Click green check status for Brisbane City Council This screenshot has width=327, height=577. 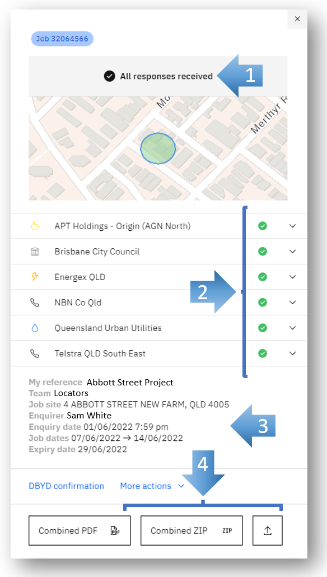[262, 252]
